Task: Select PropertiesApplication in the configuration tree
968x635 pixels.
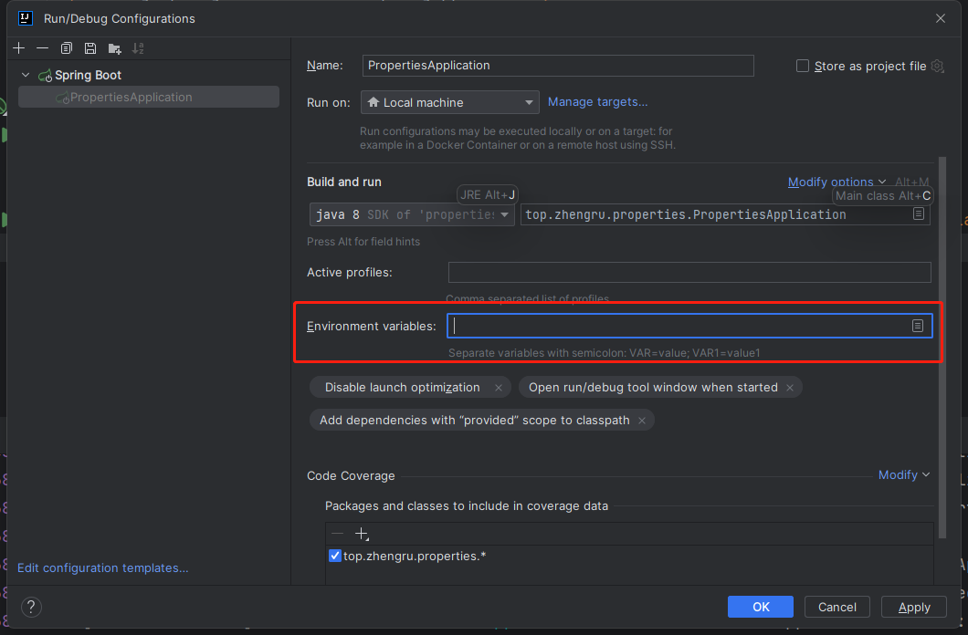Action: point(131,97)
